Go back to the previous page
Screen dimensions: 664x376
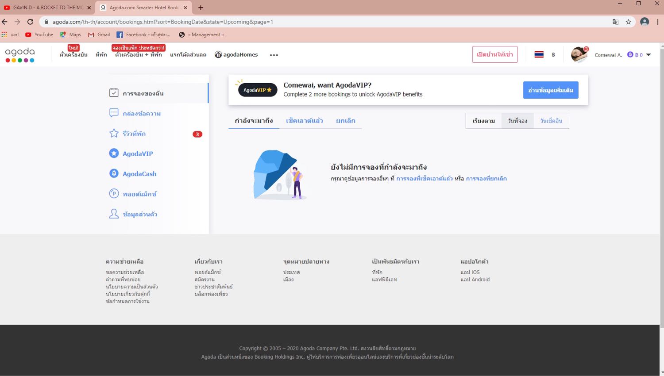[x=5, y=22]
